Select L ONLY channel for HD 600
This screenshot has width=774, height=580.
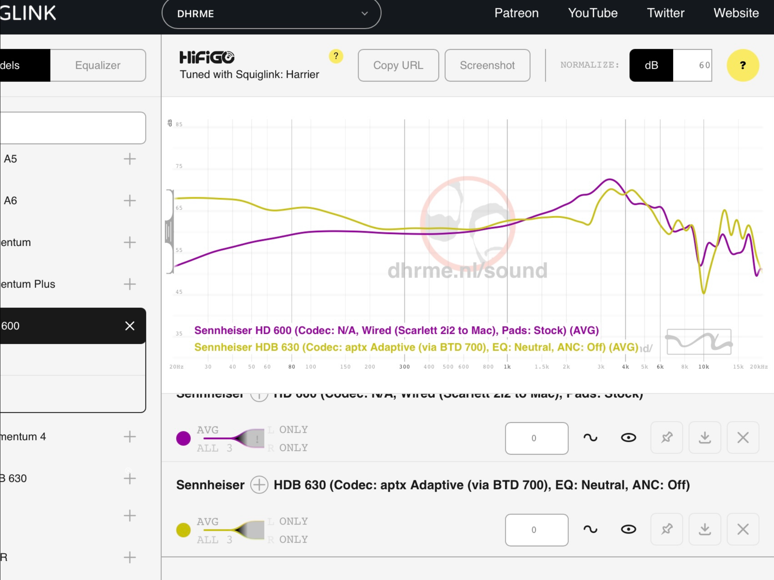click(x=288, y=430)
